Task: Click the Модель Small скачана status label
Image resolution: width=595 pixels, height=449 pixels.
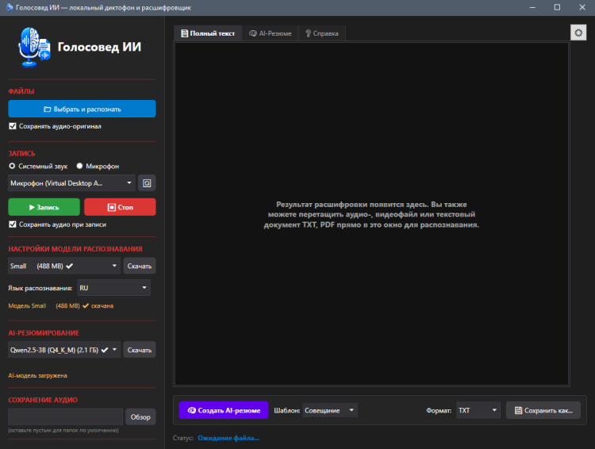Action: coord(61,305)
